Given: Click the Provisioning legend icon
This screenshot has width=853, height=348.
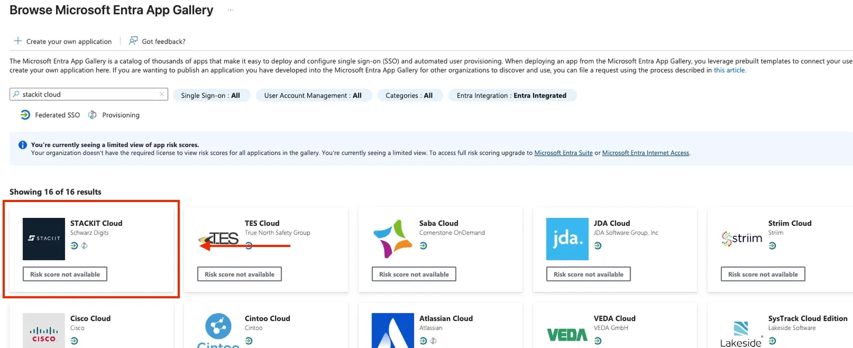Looking at the screenshot, I should click(92, 115).
